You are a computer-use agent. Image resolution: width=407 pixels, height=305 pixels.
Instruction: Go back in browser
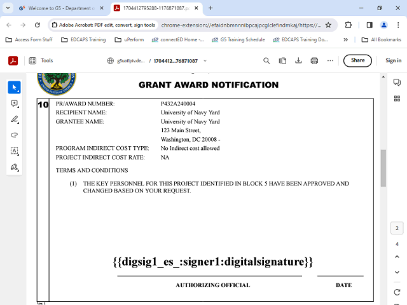pos(9,25)
